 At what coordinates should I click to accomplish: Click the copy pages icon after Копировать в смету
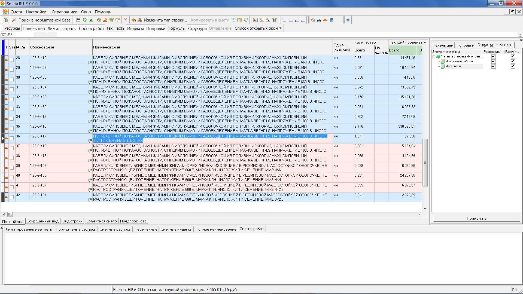[x=233, y=20]
